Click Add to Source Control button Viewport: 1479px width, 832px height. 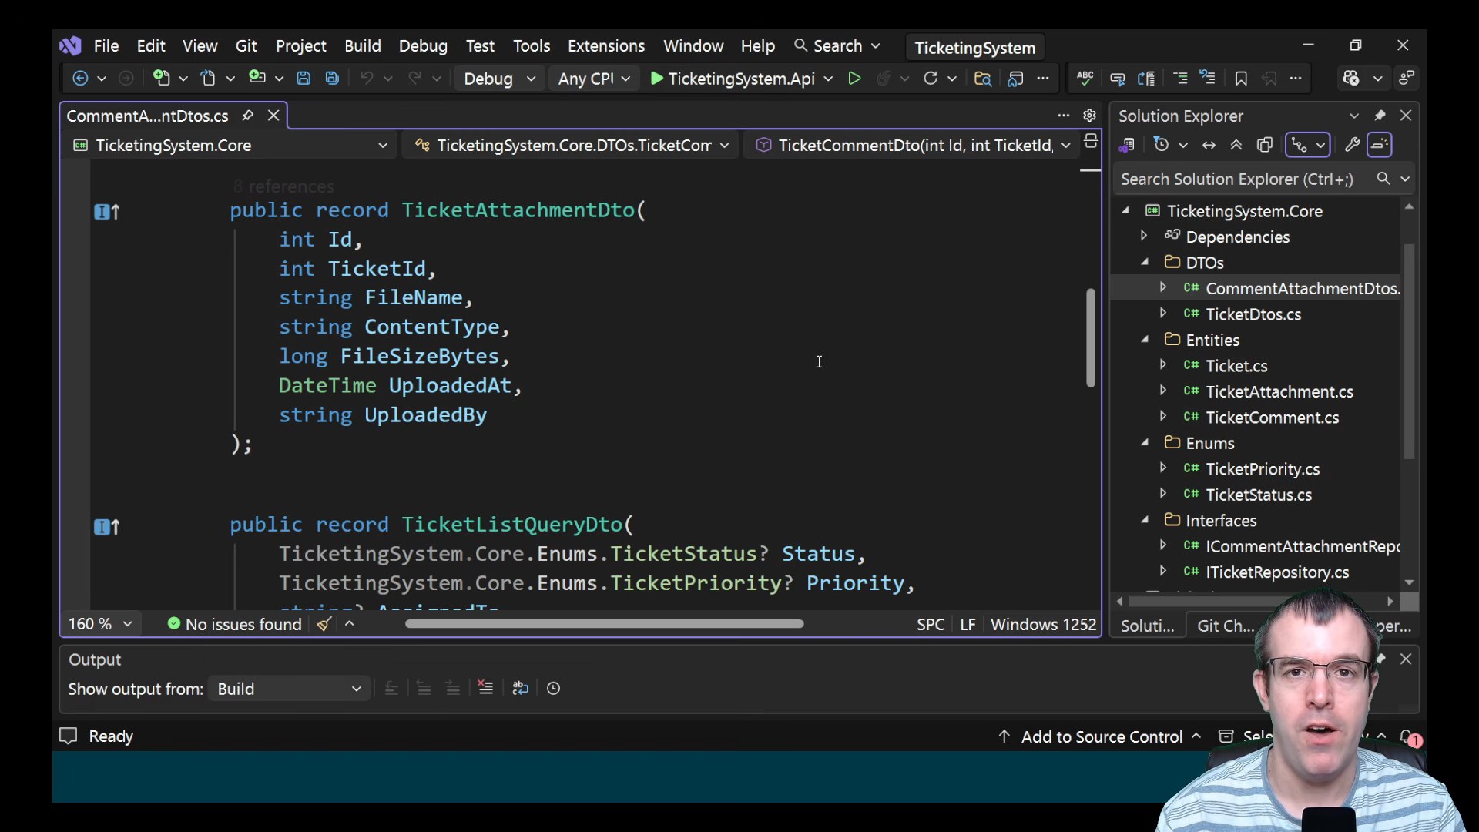[1100, 737]
